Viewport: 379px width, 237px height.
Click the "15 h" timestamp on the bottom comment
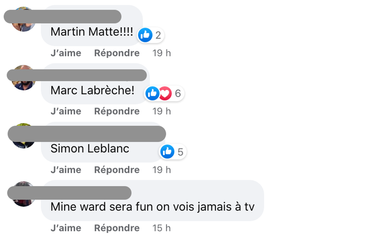click(161, 228)
